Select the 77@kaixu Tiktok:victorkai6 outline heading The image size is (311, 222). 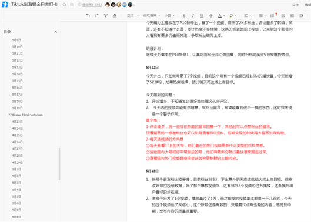tap(25, 115)
